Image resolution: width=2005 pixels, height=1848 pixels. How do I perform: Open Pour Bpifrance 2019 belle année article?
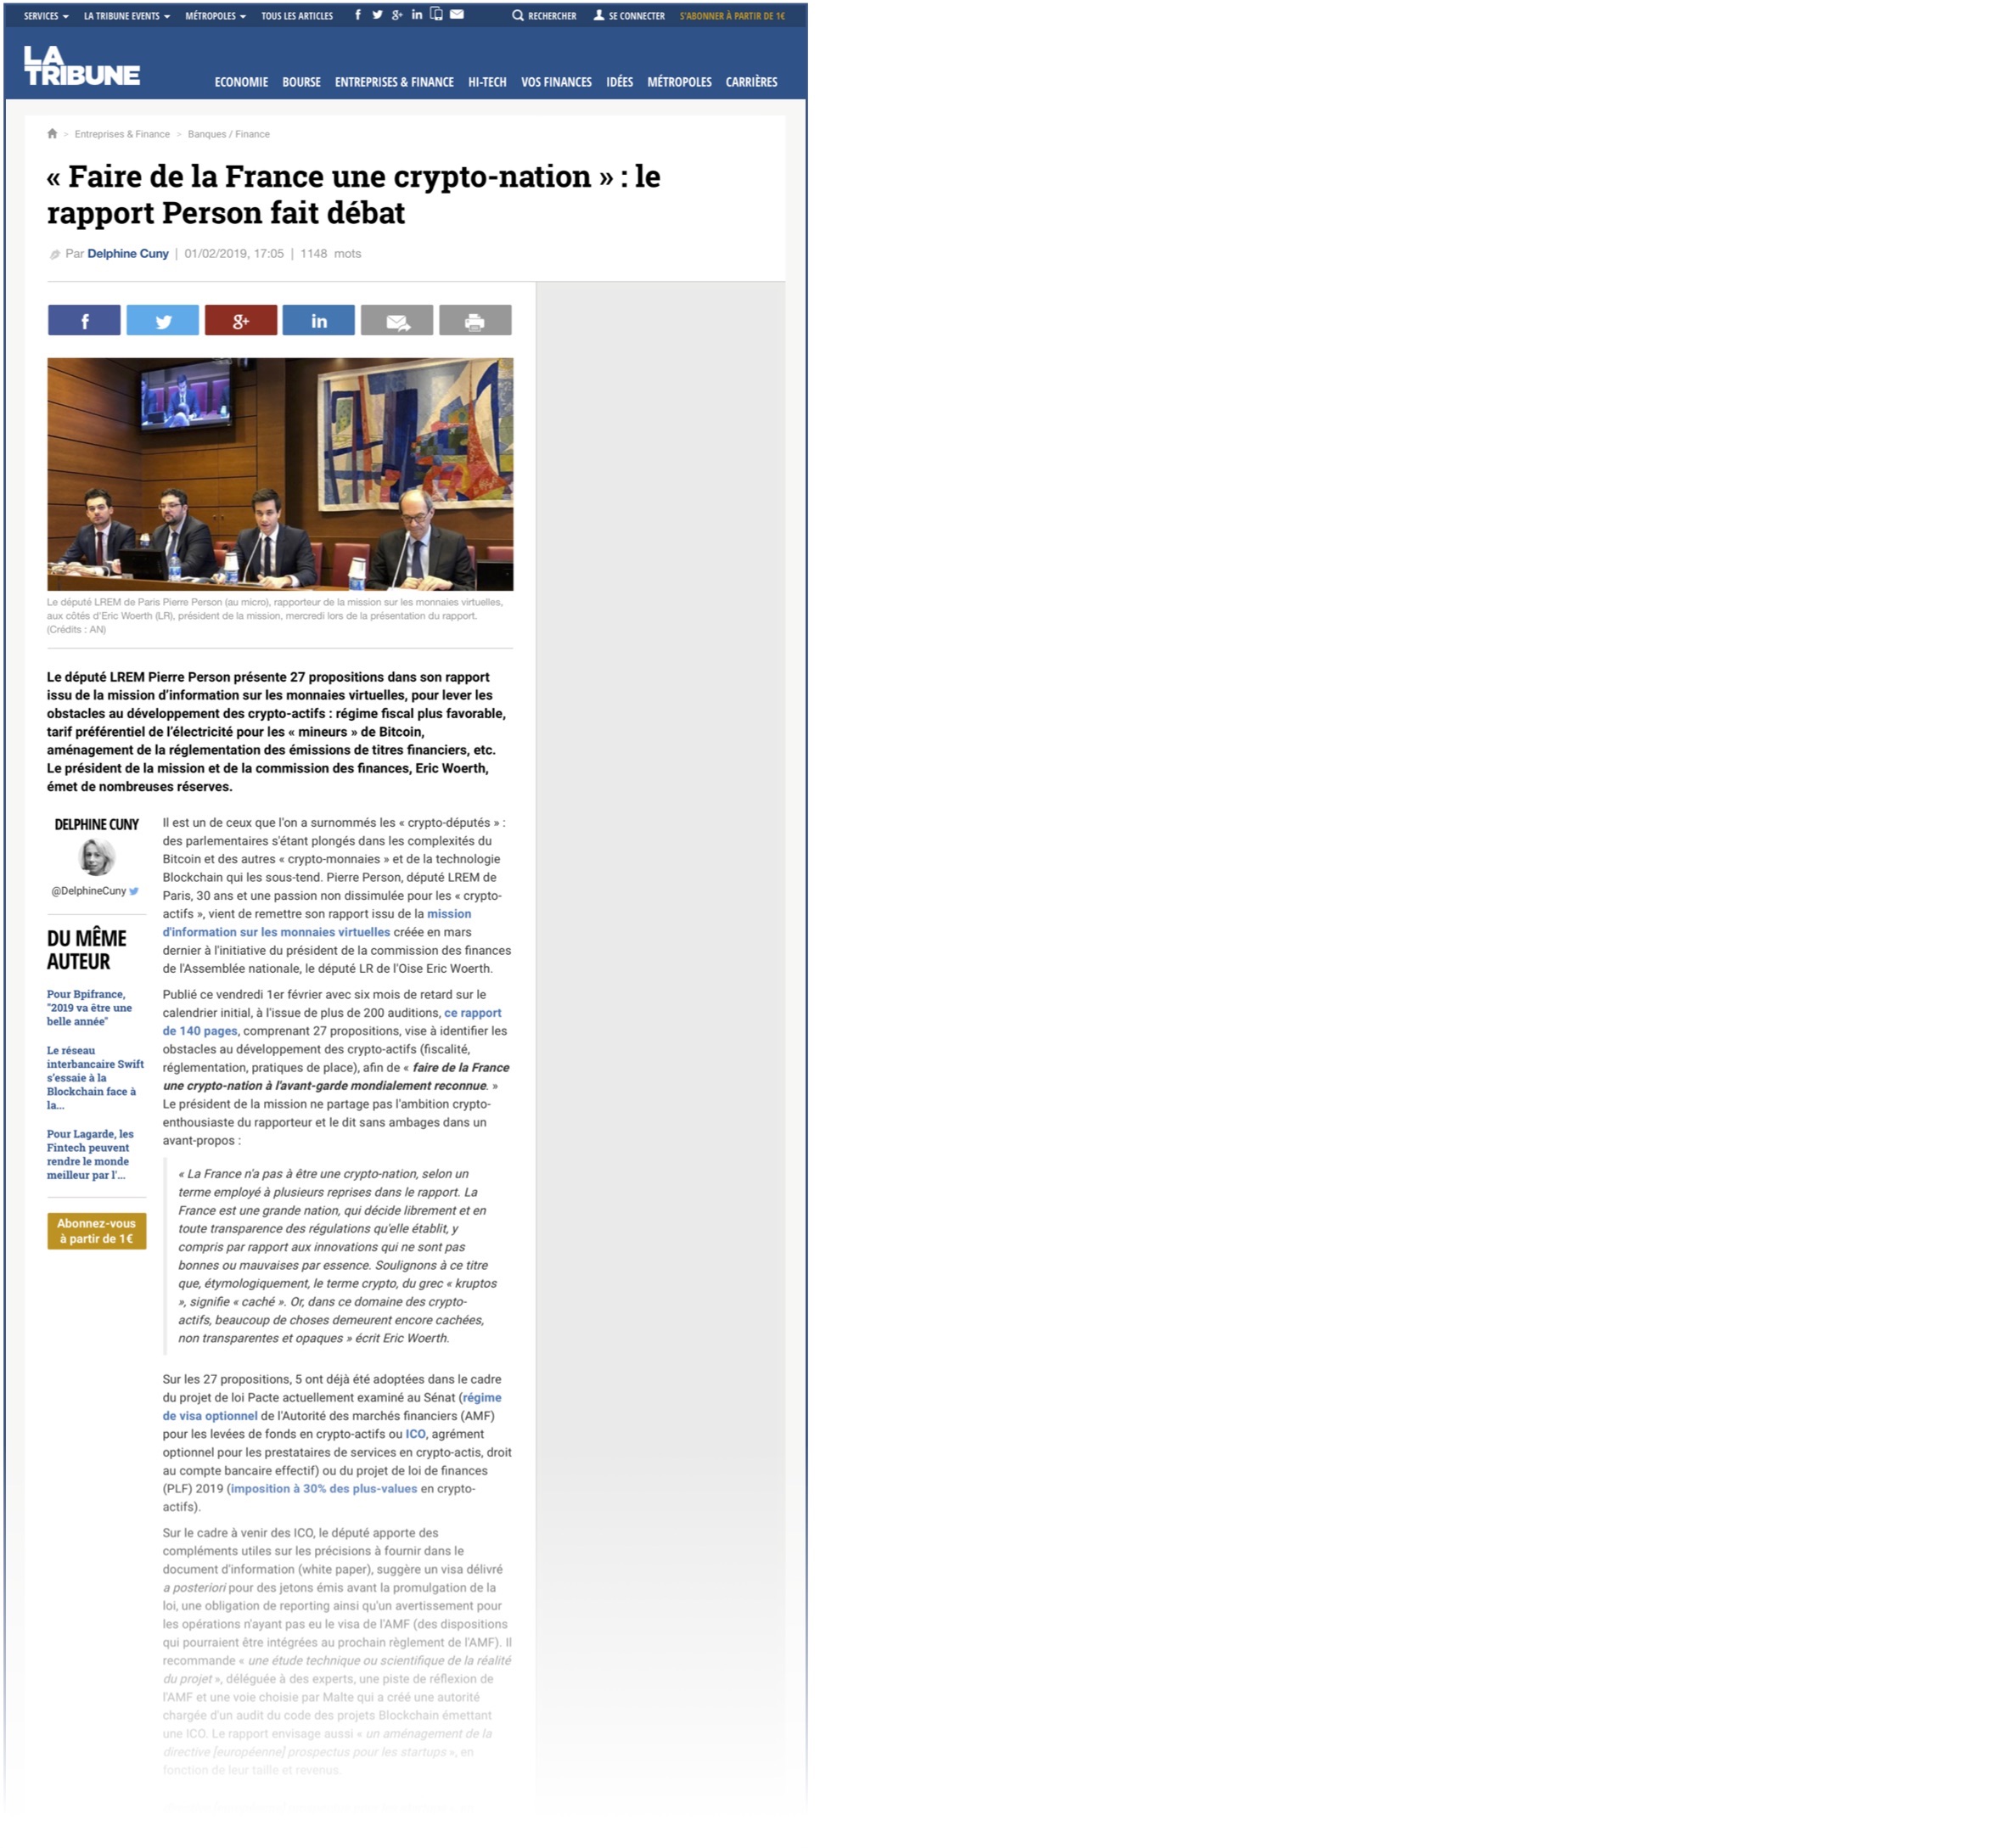coord(89,1008)
